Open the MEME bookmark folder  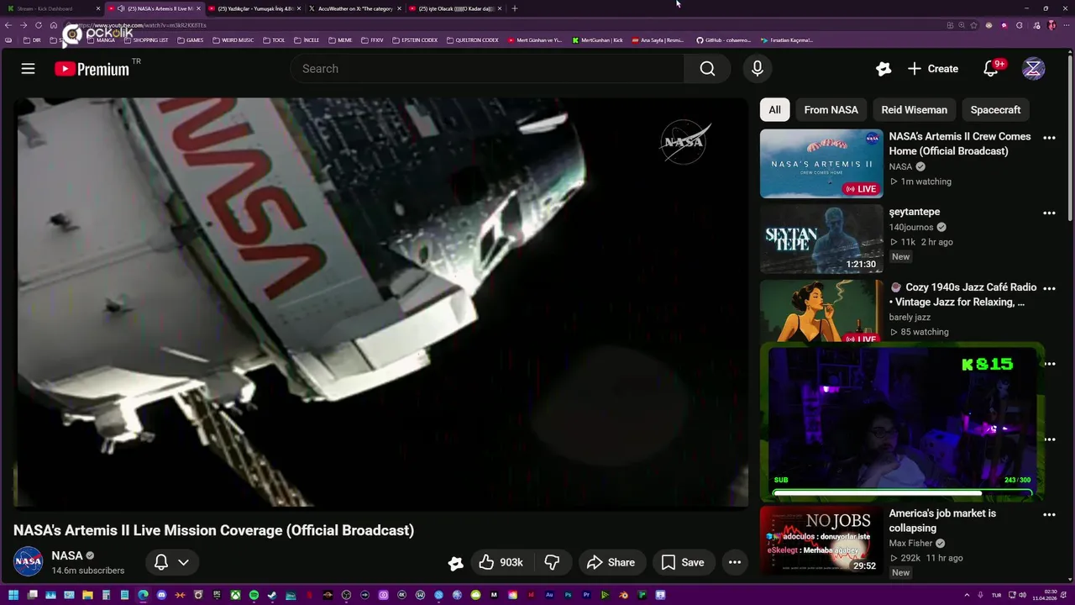click(340, 40)
